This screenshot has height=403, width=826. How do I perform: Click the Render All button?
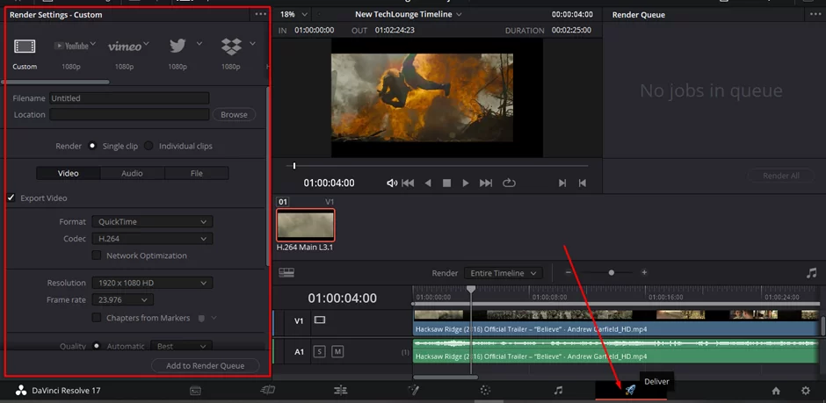(781, 176)
